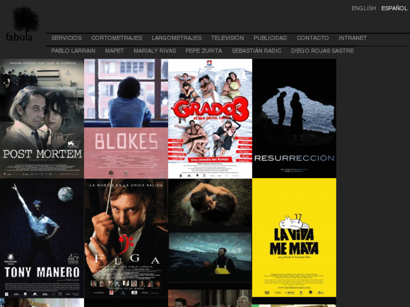
Task: Select director Diego Rojas Sastre
Action: [322, 51]
